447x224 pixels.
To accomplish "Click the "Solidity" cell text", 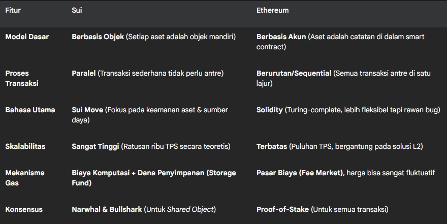I will coord(270,110).
